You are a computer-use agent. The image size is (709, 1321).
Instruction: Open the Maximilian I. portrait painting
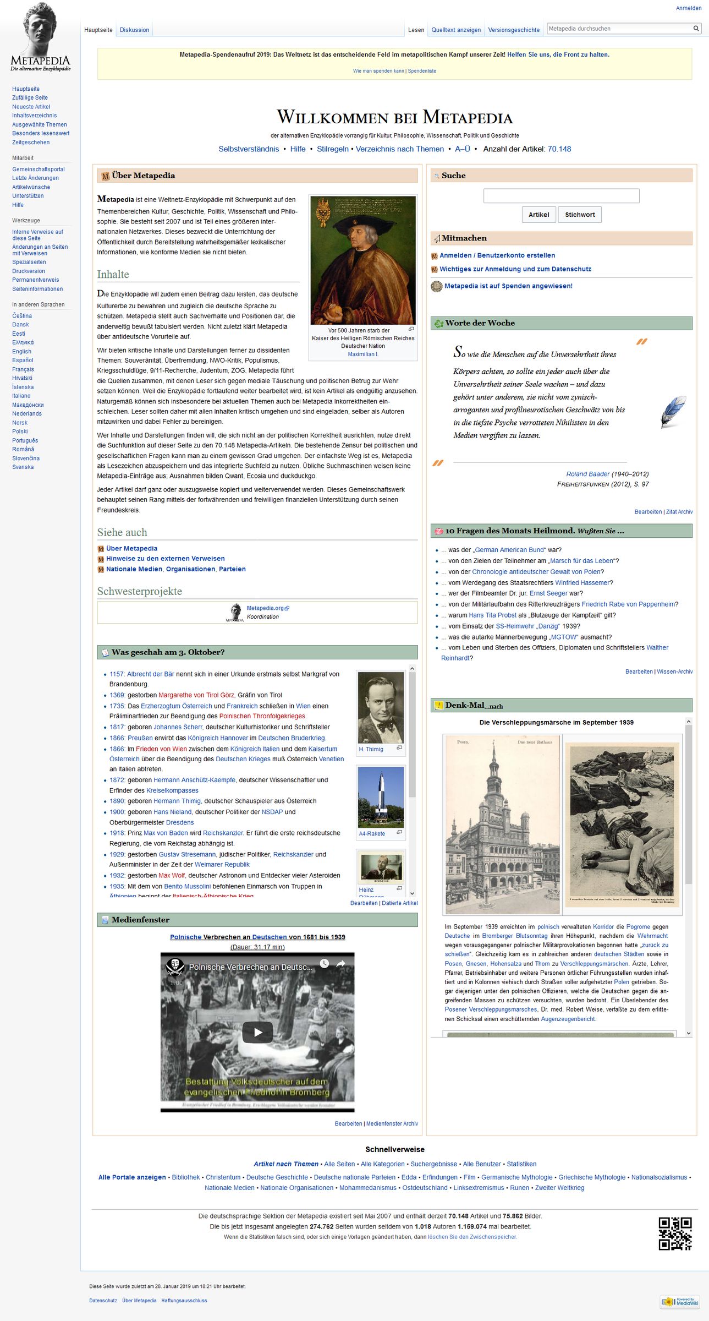(x=363, y=260)
